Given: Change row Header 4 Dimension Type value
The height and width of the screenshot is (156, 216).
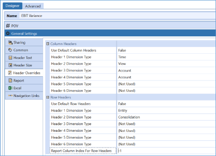Looking at the screenshot, I should (x=166, y=131).
